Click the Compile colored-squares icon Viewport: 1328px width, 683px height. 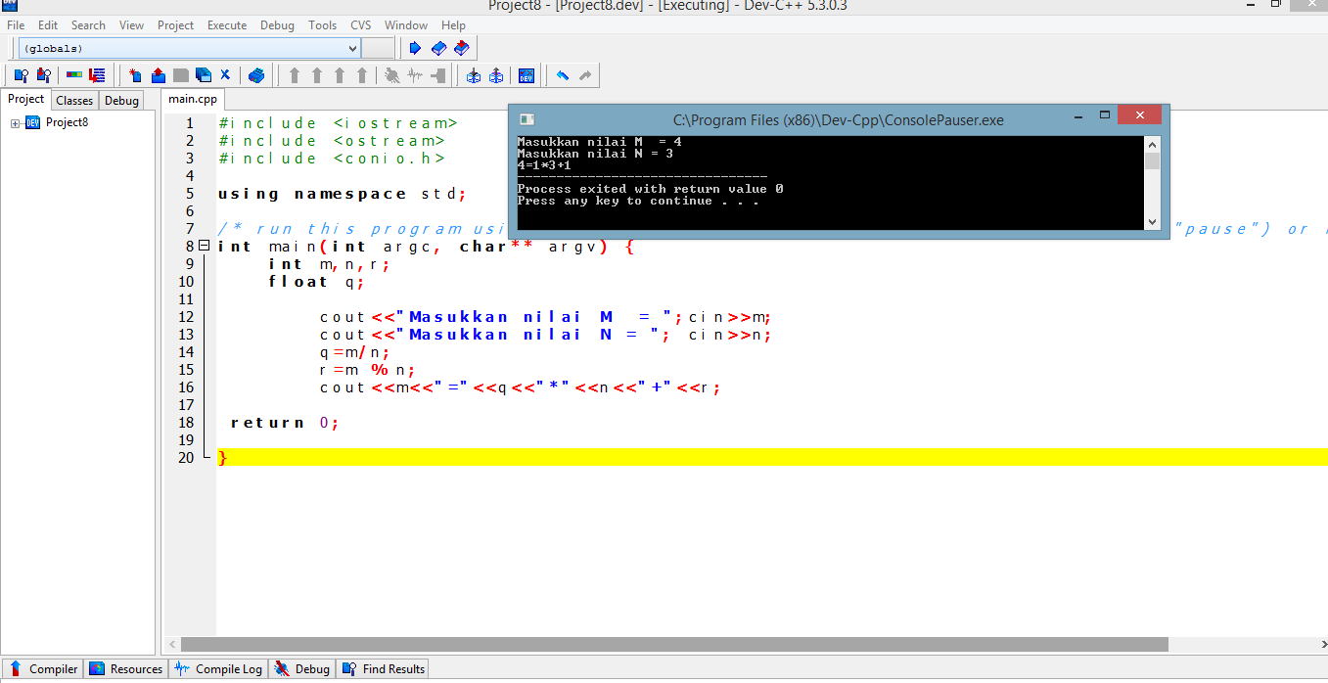tap(74, 75)
